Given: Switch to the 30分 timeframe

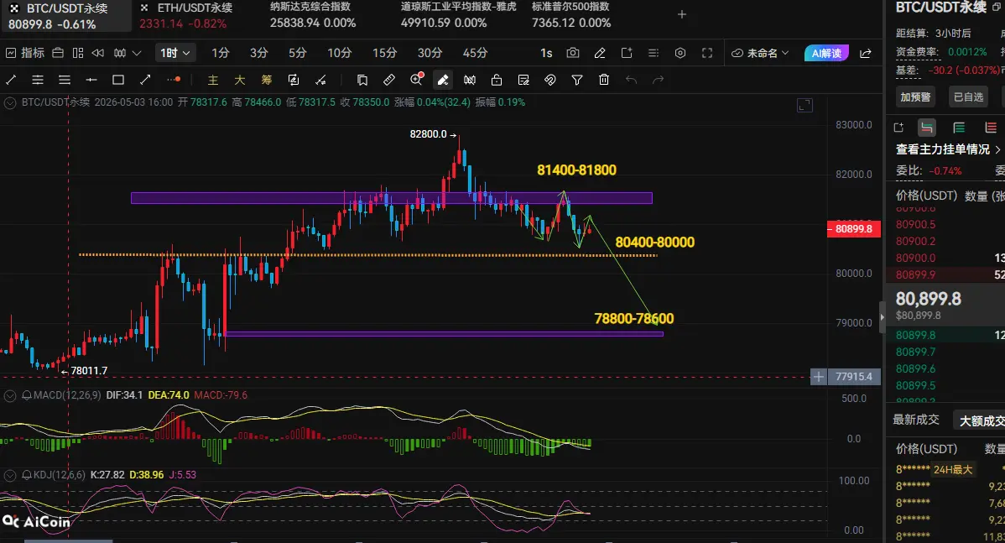Looking at the screenshot, I should coord(430,53).
